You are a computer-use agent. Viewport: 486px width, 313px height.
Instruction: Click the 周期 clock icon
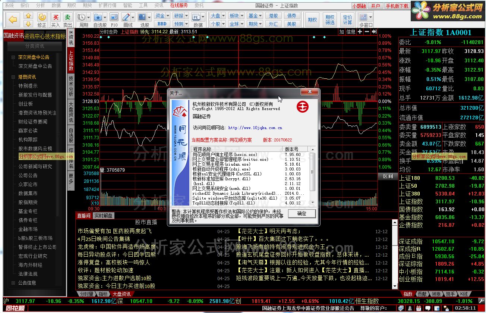(x=81, y=17)
